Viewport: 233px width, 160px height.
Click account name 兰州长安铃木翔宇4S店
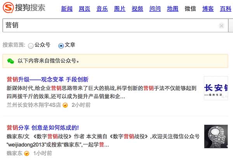point(34,105)
